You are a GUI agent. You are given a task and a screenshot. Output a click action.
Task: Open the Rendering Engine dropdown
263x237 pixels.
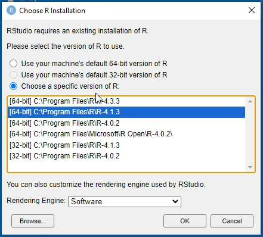(x=125, y=201)
